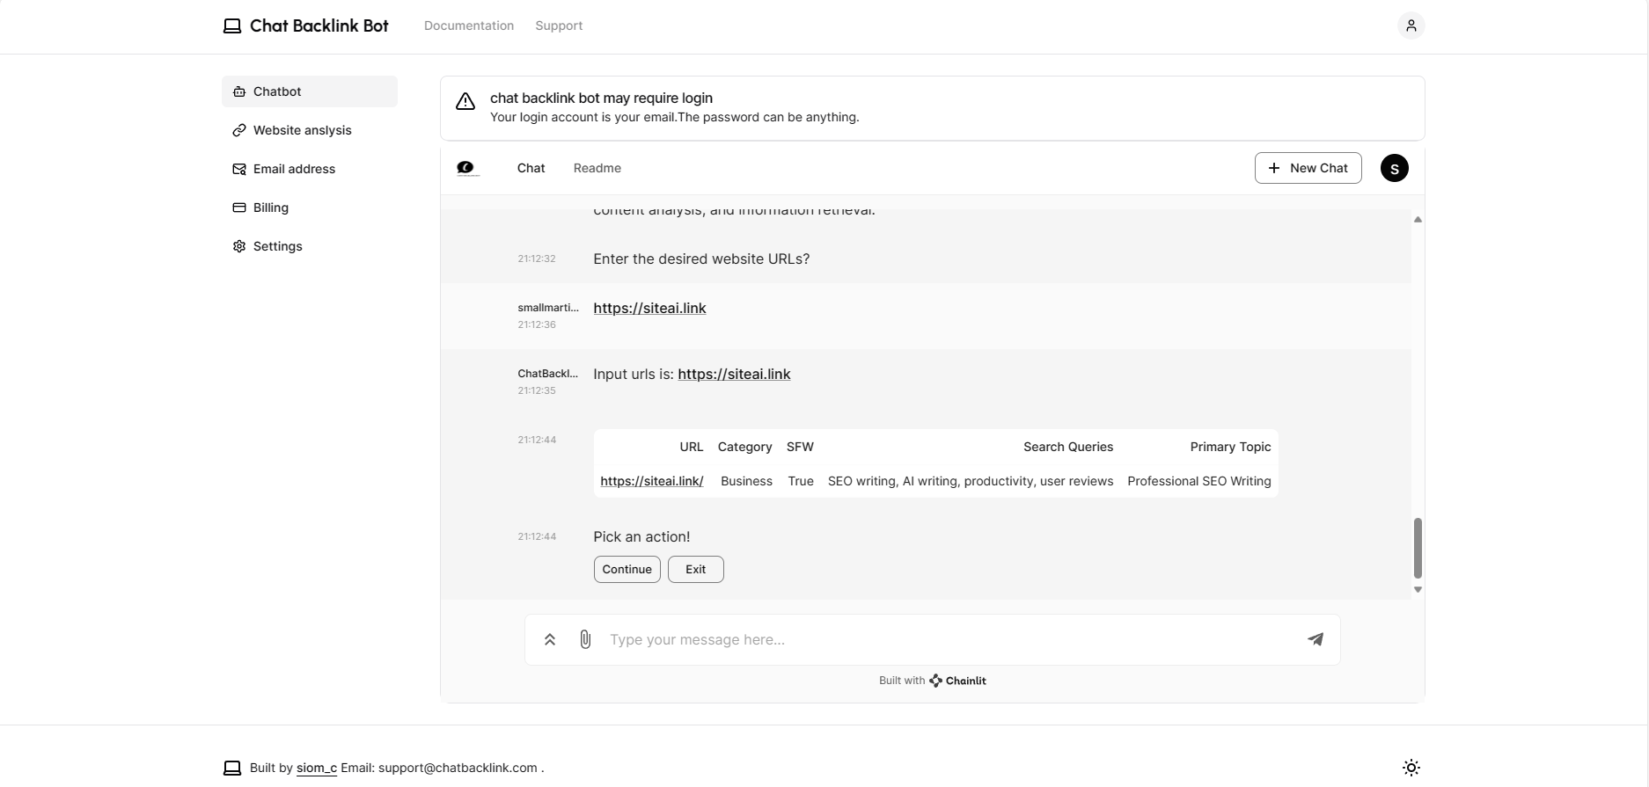
Task: Open the Support menu item
Action: tap(559, 26)
